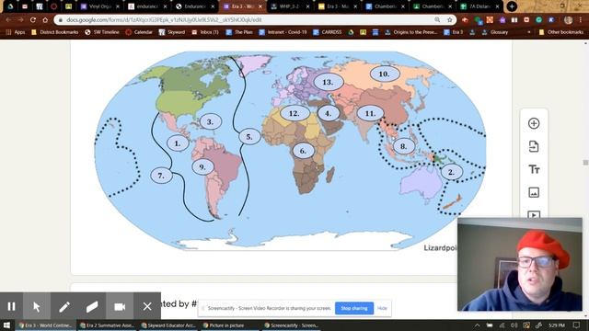Click the Grammarly green extension icon
Image resolution: width=589 pixels, height=331 pixels.
pyautogui.click(x=538, y=19)
